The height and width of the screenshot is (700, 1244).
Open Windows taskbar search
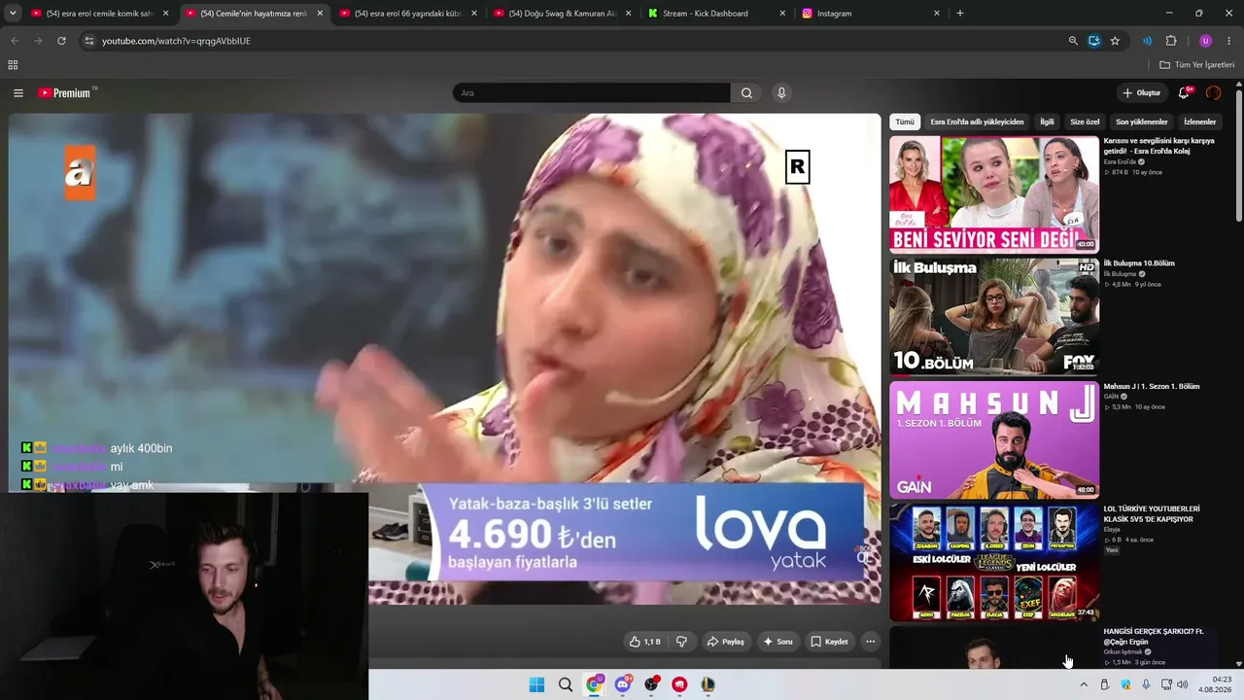tap(566, 684)
